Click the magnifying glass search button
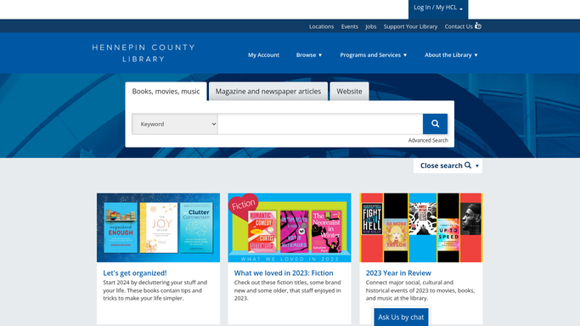This screenshot has height=326, width=580. [x=435, y=124]
